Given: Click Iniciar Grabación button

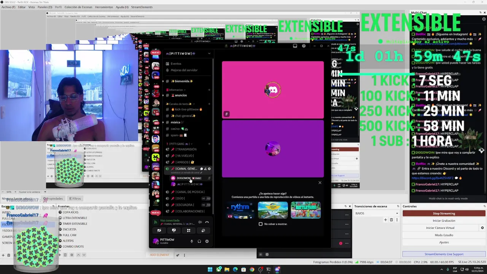Looking at the screenshot, I should [444, 221].
